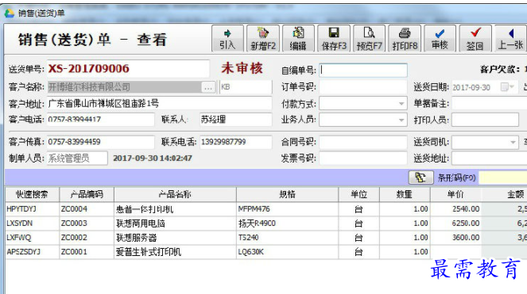
Task: Click unit price 6250.00 cell
Action: 455,223
